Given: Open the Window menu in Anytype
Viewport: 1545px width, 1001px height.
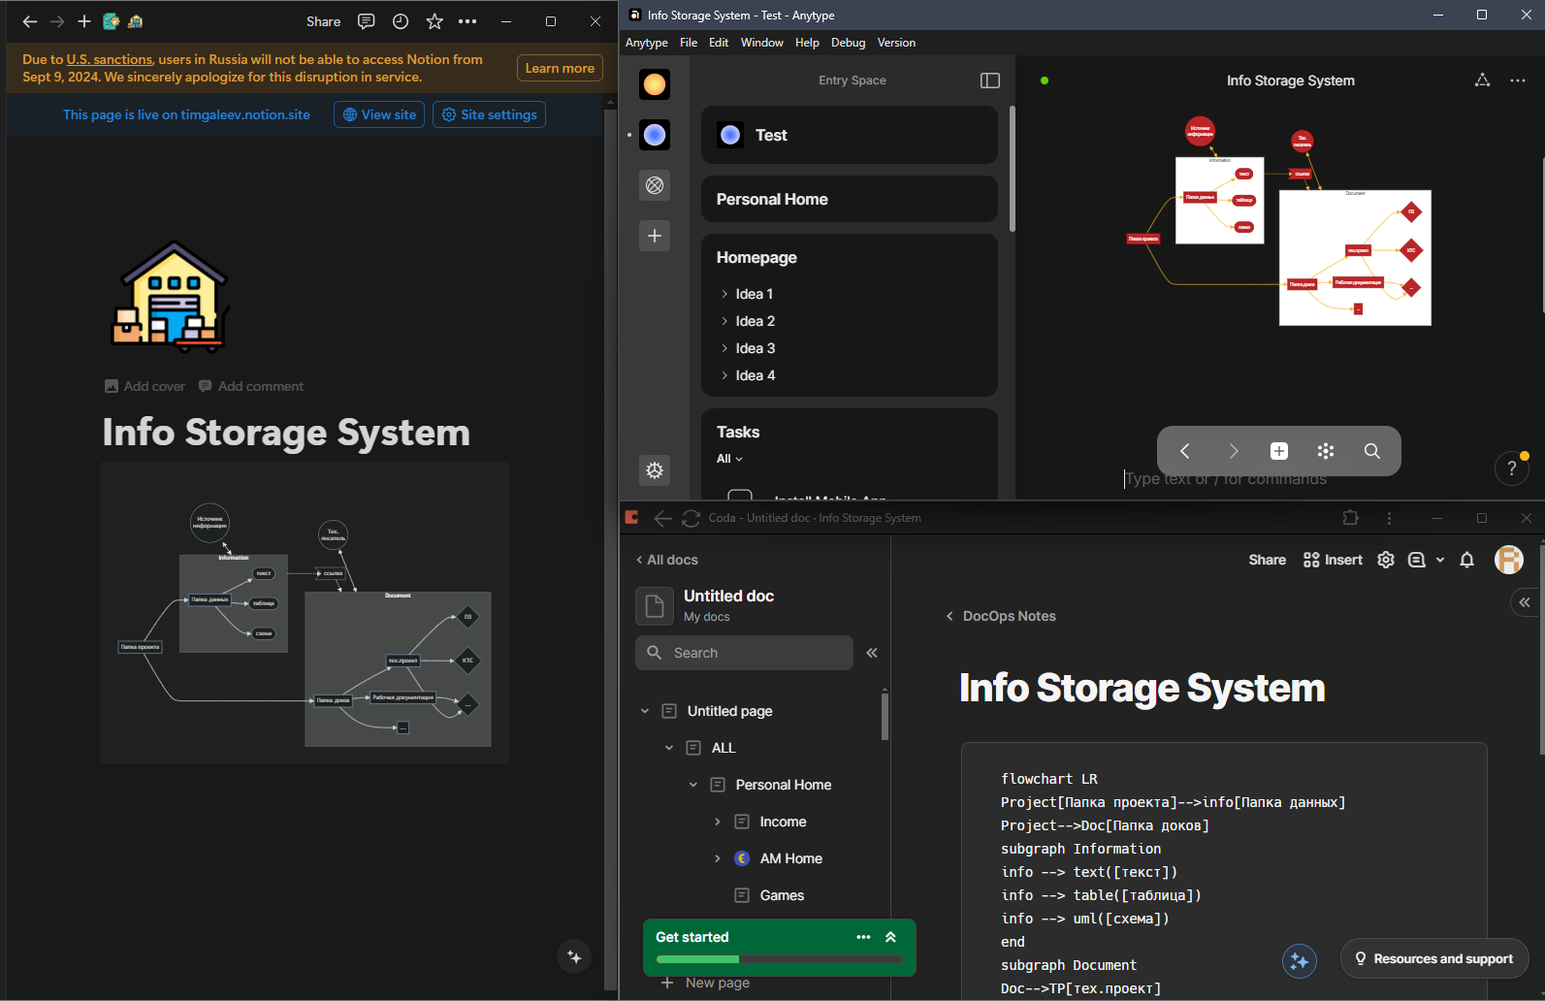Looking at the screenshot, I should point(761,43).
